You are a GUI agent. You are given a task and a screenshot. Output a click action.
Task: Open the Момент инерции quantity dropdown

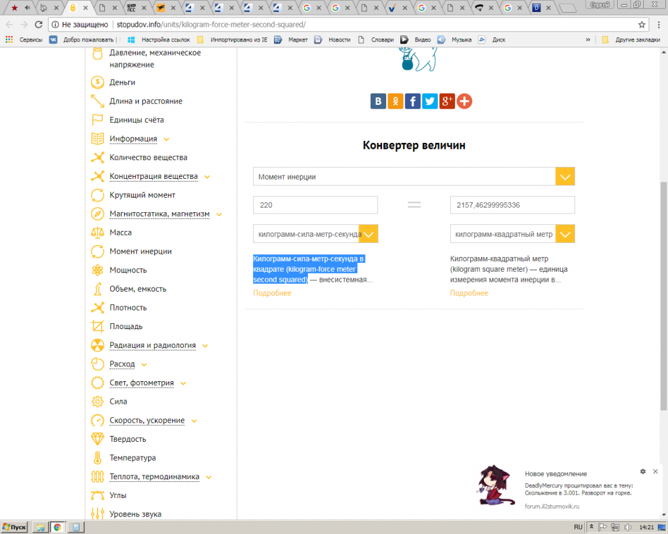click(564, 176)
